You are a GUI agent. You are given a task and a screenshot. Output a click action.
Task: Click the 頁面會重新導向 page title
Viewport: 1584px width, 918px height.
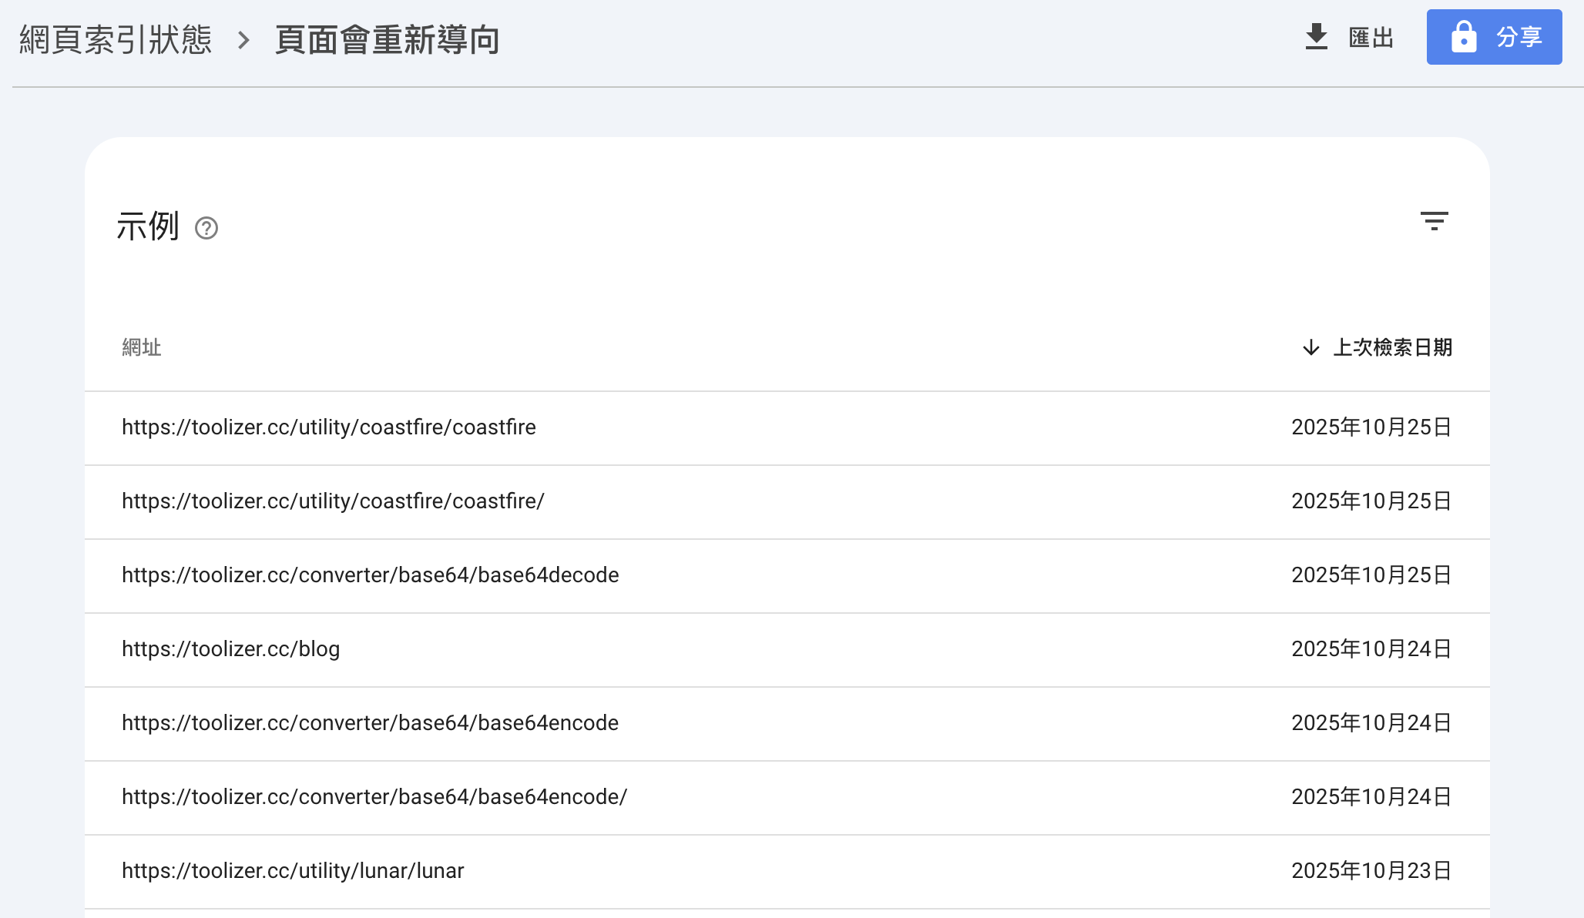388,40
